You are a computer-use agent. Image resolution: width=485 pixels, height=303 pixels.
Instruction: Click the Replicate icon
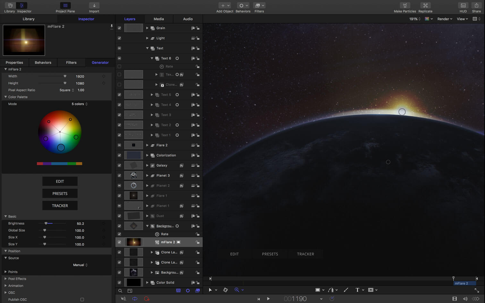click(425, 5)
